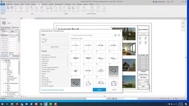Click the blue Load button

pyautogui.click(x=99, y=90)
